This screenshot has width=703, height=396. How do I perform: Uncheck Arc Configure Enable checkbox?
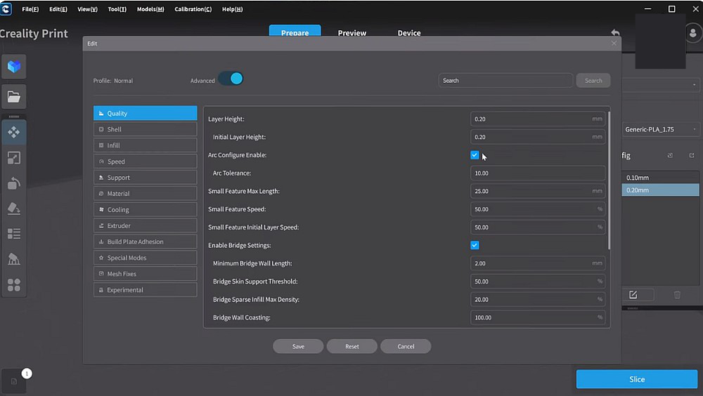coord(475,155)
